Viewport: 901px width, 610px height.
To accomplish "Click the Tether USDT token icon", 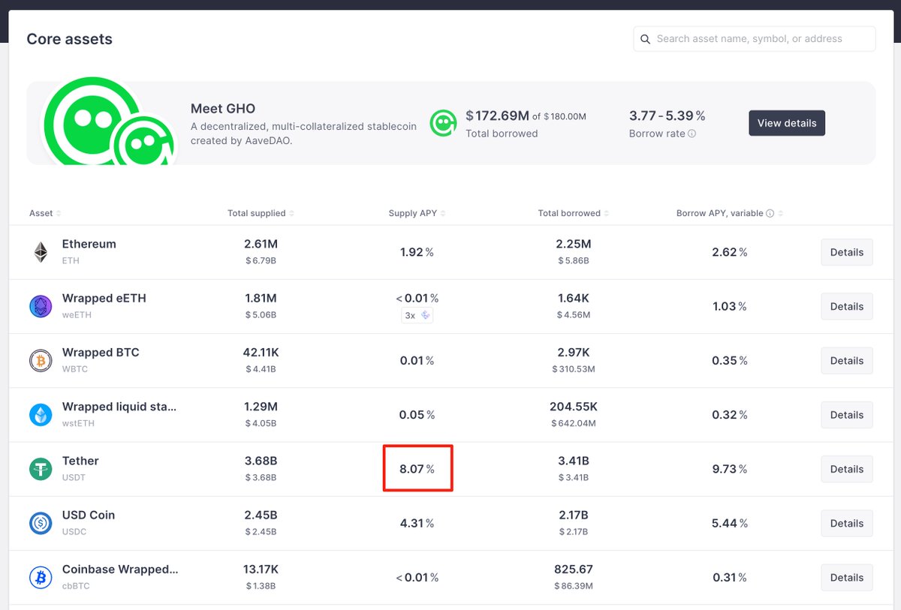I will click(x=41, y=469).
